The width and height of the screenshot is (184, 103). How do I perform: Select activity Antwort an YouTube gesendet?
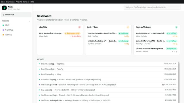point(108,80)
